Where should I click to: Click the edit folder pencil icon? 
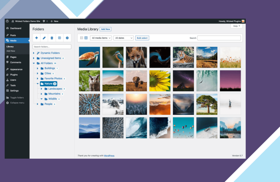point(44,38)
